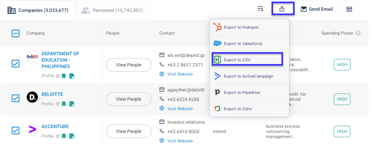
Task: Open the DEPARTMENT OF EDUCATION - PHILIPPINES company link
Action: [61, 60]
